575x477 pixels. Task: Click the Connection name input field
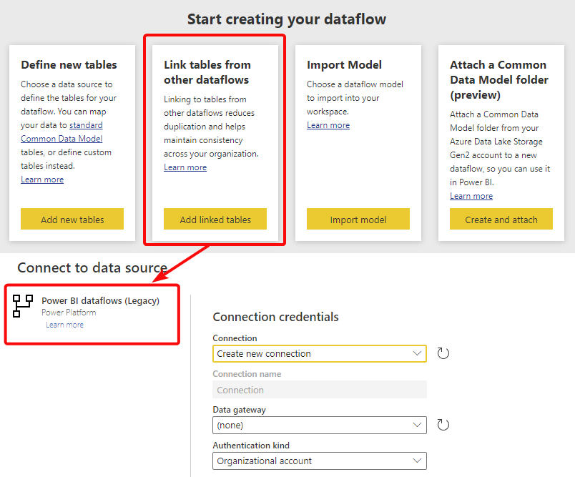point(320,389)
